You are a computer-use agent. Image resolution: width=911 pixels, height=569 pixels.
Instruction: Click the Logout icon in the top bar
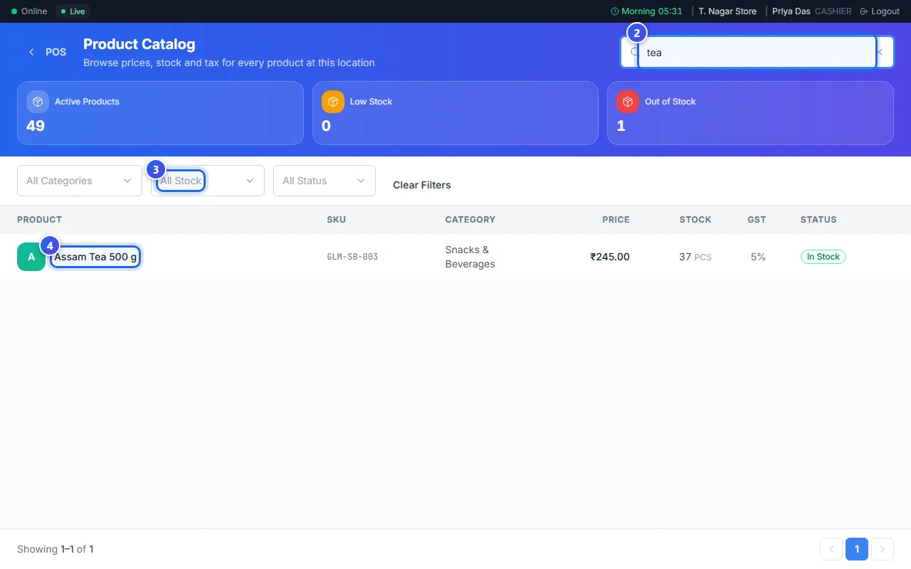coord(864,11)
